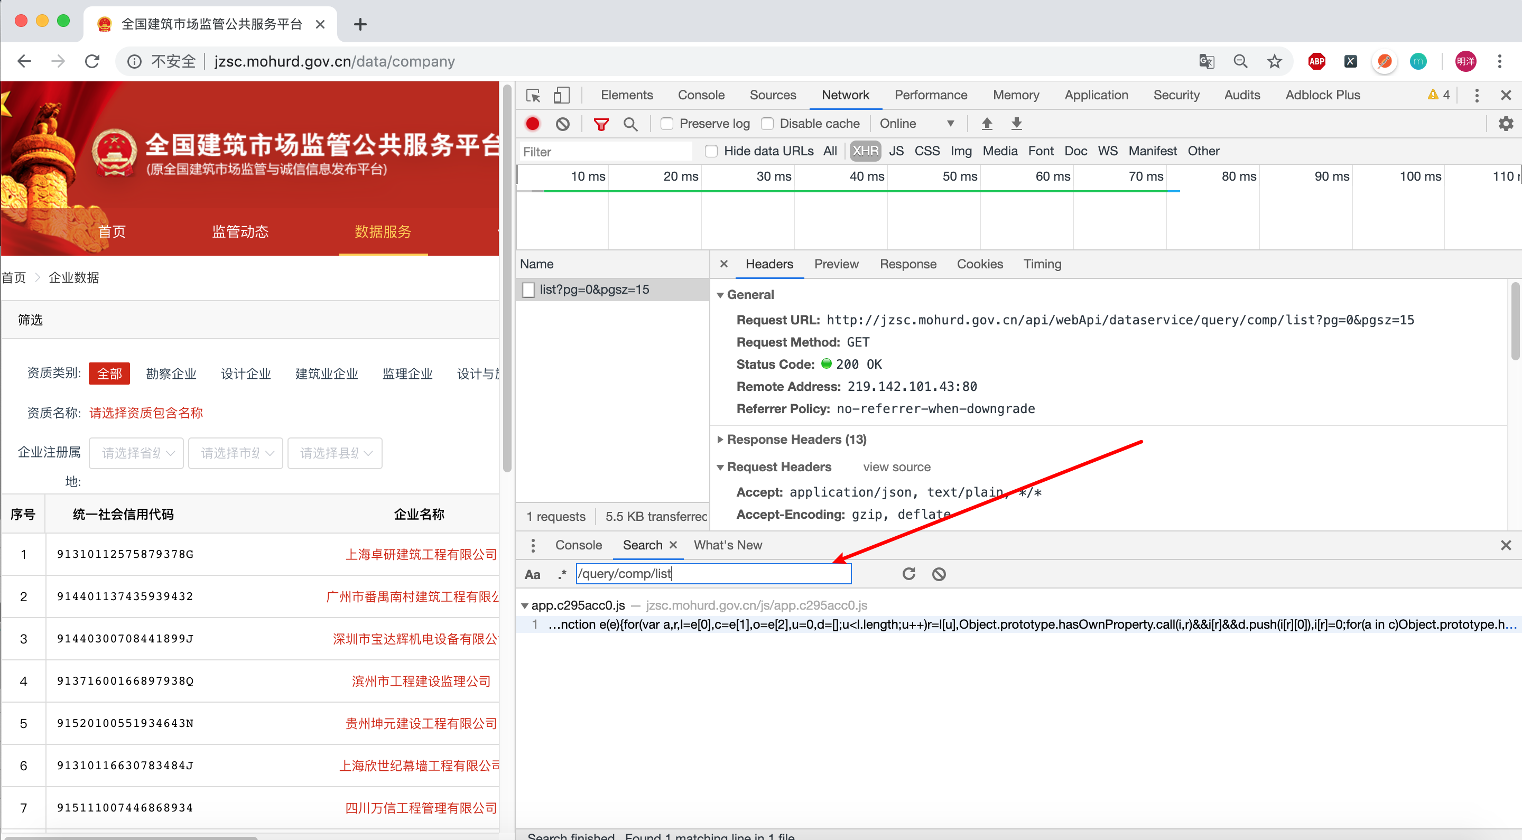Screen dimensions: 1522x840
Task: Open Chrome three-dot menu
Action: pos(1500,61)
